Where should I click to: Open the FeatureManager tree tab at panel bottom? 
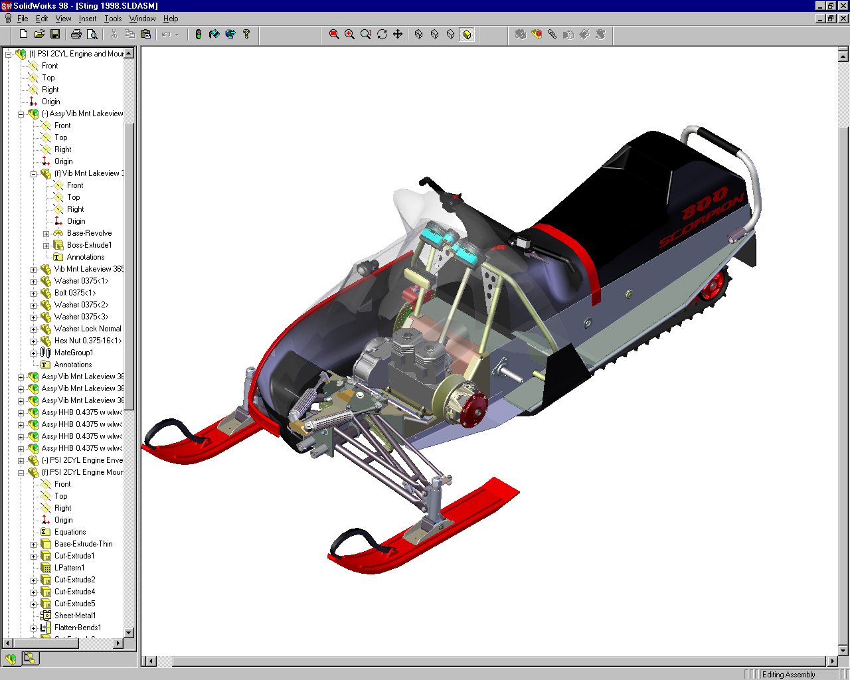pos(11,659)
